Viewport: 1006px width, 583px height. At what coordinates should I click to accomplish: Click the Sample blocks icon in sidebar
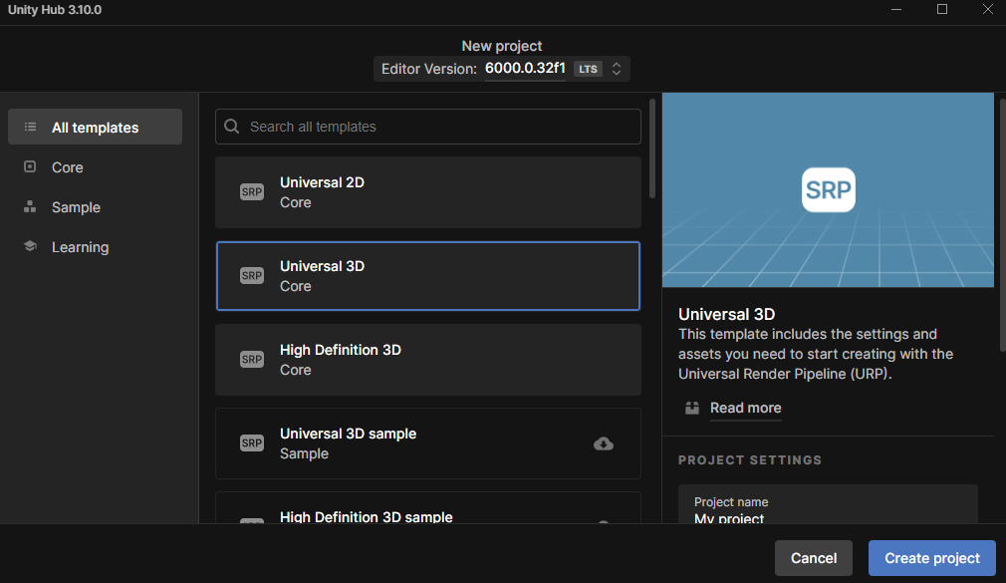[x=30, y=206]
